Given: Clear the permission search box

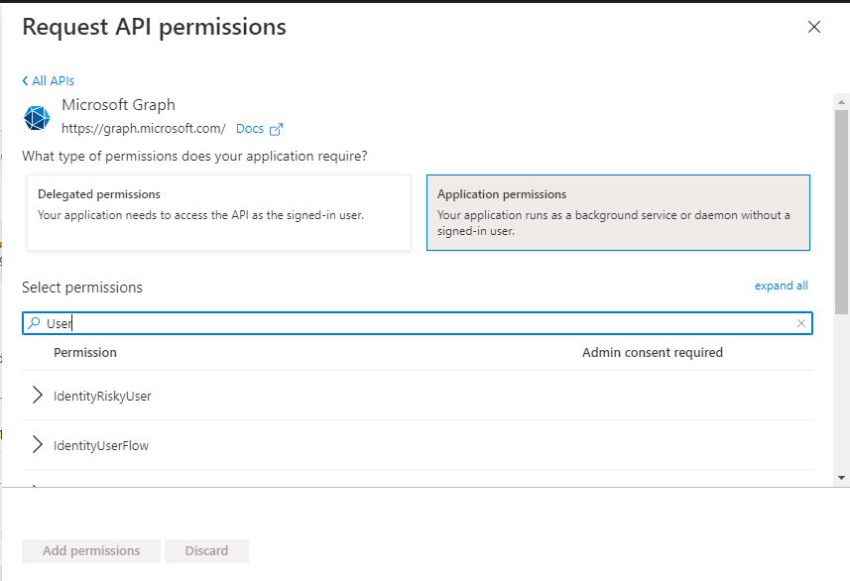Looking at the screenshot, I should pyautogui.click(x=800, y=323).
